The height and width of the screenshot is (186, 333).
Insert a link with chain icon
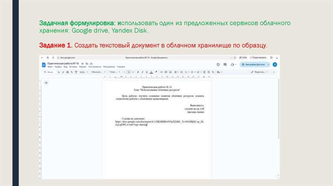161,72
